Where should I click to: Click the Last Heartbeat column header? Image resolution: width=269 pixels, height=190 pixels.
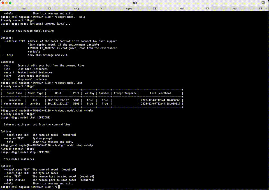[161, 93]
